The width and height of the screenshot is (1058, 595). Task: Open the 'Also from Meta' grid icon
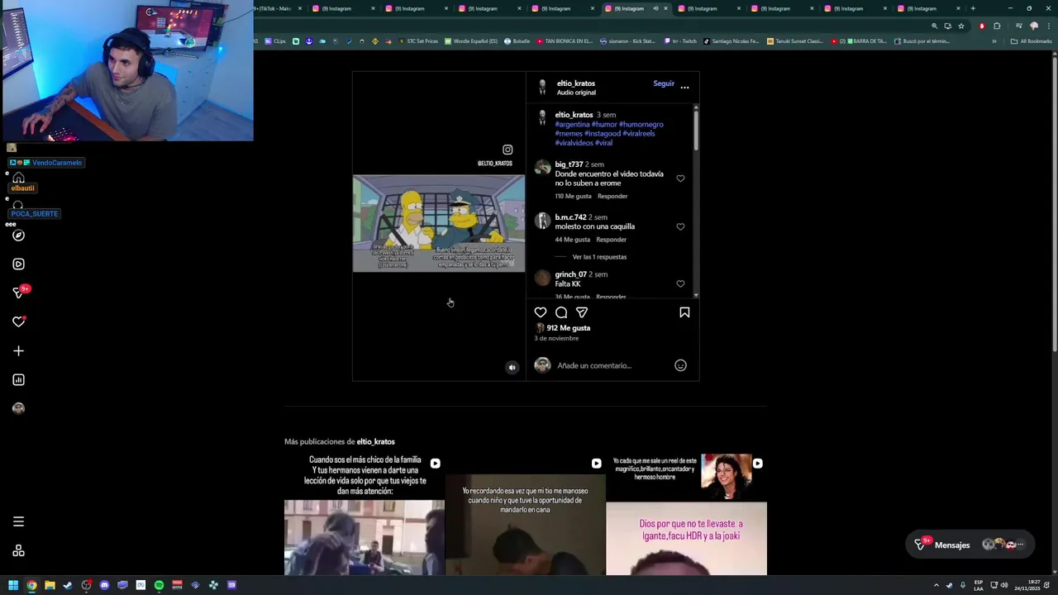(x=18, y=551)
